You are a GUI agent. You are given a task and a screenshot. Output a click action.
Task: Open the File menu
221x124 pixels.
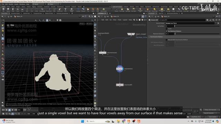3,4
